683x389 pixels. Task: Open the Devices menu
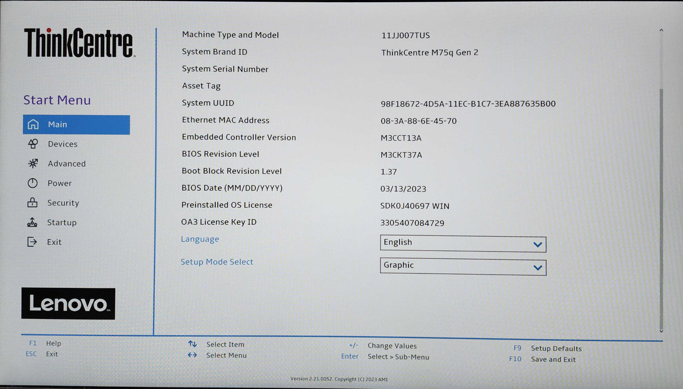62,144
